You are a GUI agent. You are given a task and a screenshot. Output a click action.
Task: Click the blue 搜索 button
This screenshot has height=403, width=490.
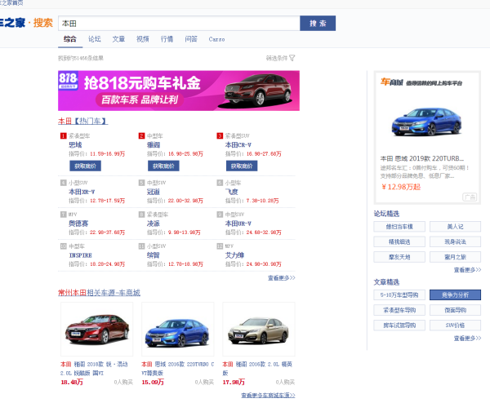click(318, 24)
